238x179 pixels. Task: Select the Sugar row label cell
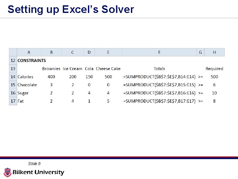point(23,93)
